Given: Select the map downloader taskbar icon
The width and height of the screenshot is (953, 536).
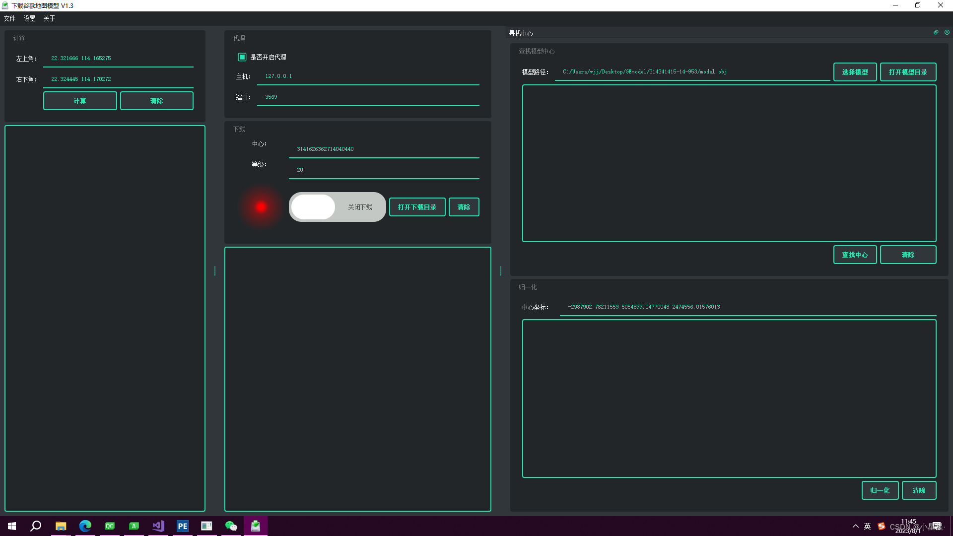Looking at the screenshot, I should [x=255, y=526].
